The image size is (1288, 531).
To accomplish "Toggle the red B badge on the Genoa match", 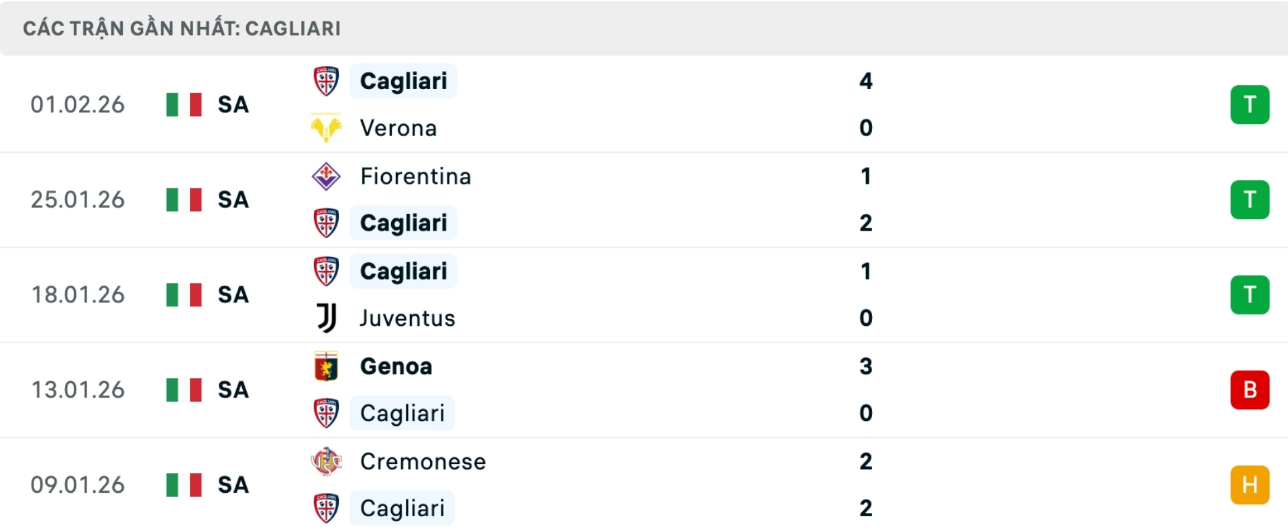I will coord(1250,390).
